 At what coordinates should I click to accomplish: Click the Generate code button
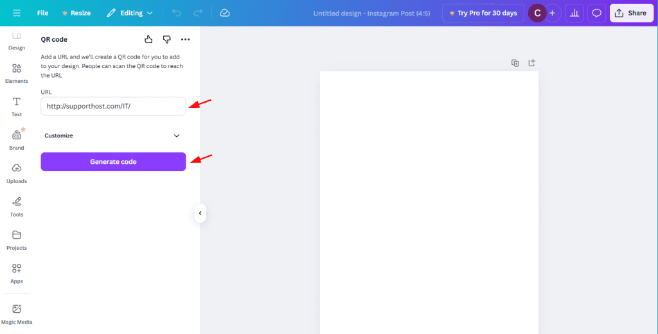113,162
